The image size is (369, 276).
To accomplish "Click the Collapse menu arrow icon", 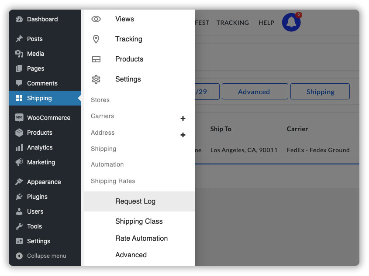I will click(x=19, y=256).
